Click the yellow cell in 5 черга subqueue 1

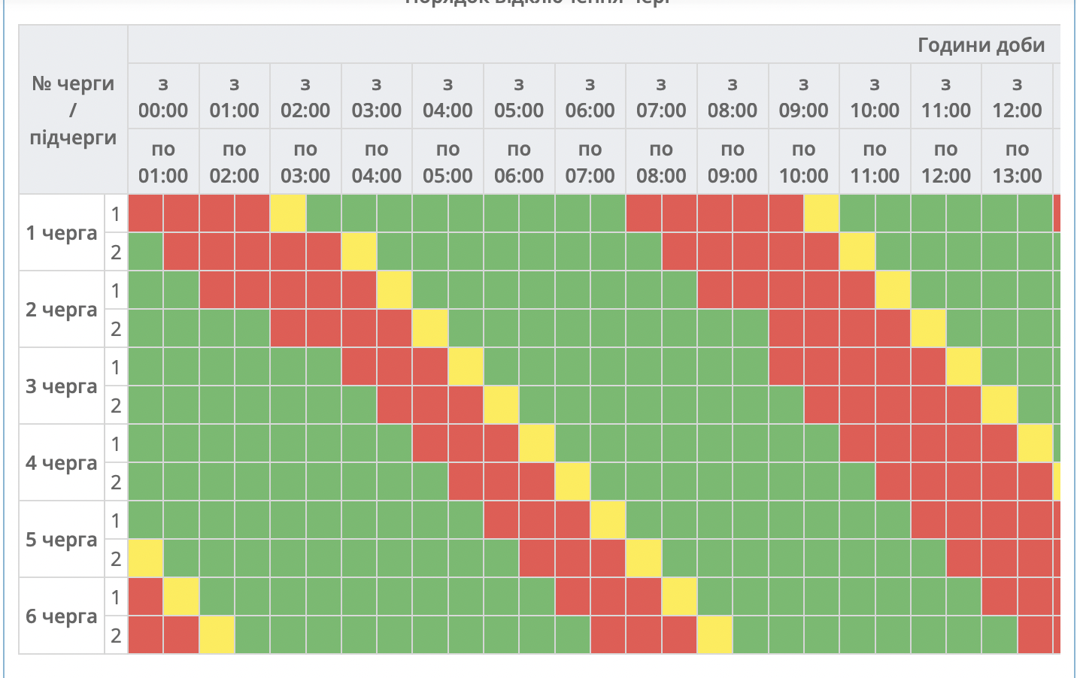[608, 520]
